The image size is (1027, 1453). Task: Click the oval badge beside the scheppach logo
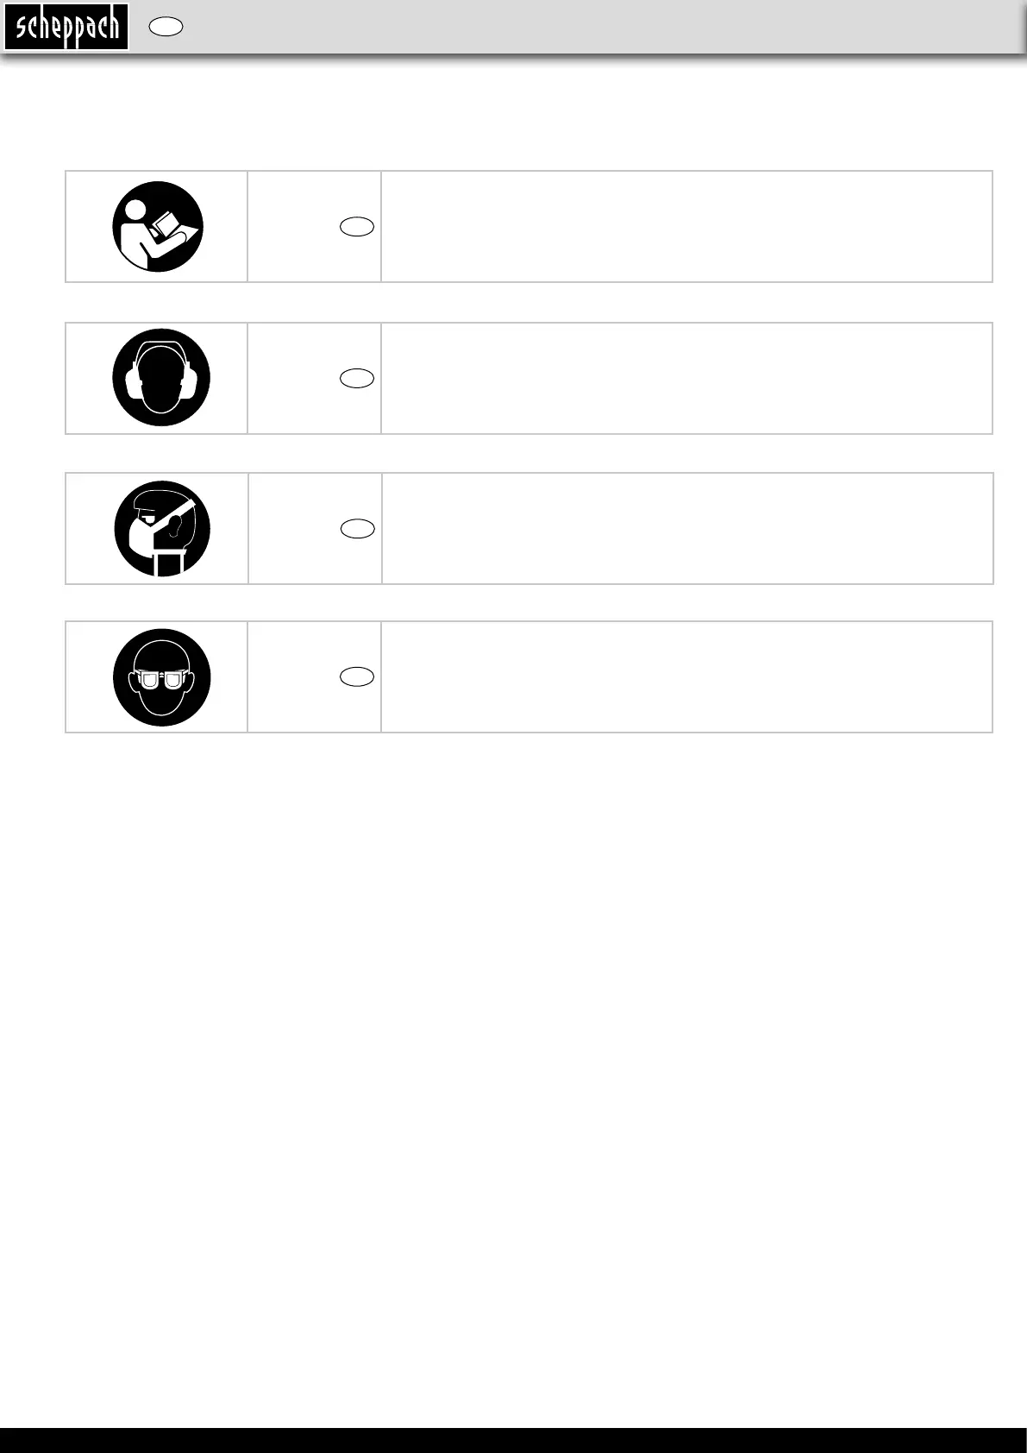[x=166, y=27]
